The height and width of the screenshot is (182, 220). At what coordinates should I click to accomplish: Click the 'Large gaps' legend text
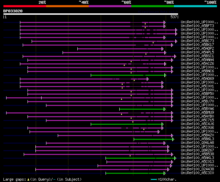coord(14,180)
